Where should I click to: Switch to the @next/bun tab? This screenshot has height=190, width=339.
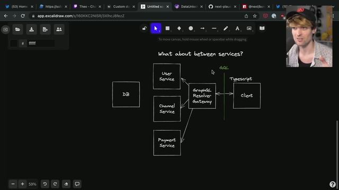coord(256,7)
